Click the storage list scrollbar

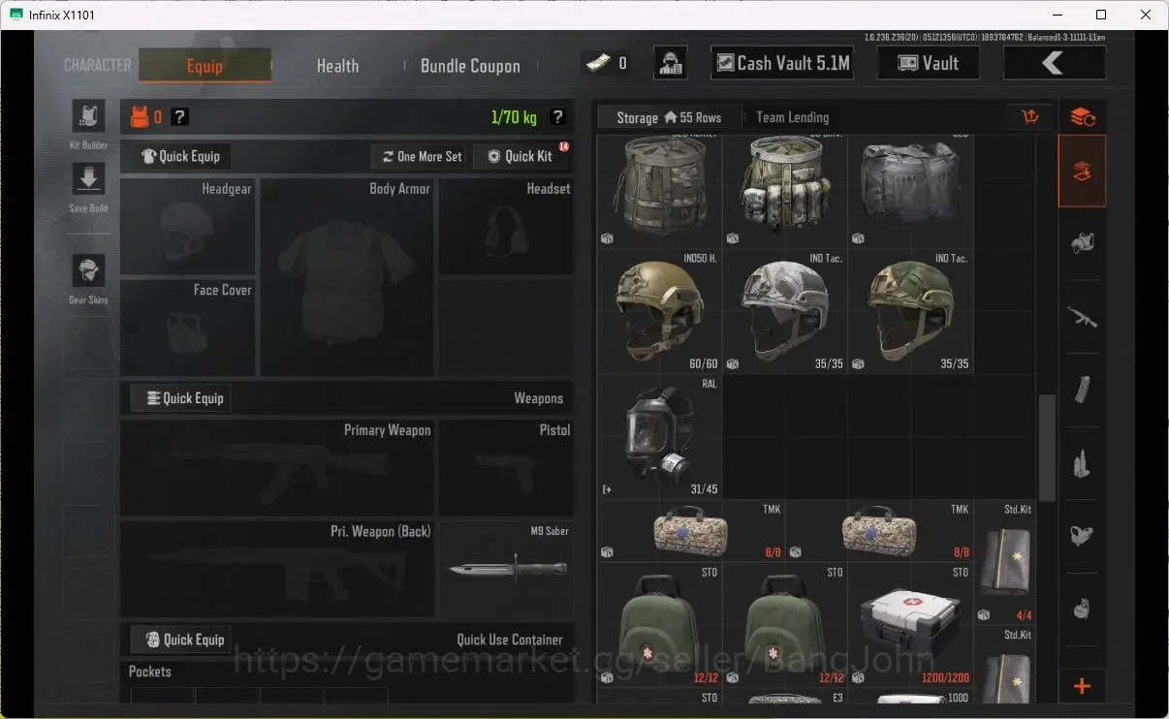[x=1047, y=448]
